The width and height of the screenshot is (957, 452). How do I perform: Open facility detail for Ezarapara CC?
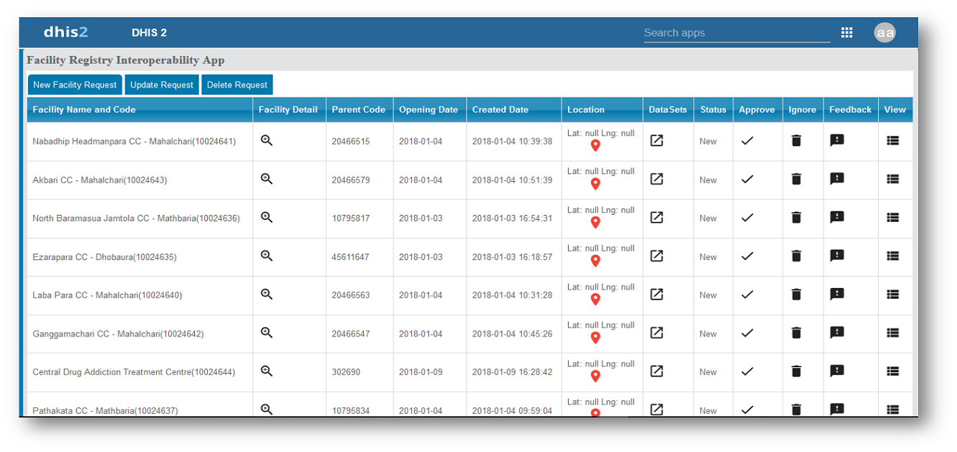click(267, 256)
